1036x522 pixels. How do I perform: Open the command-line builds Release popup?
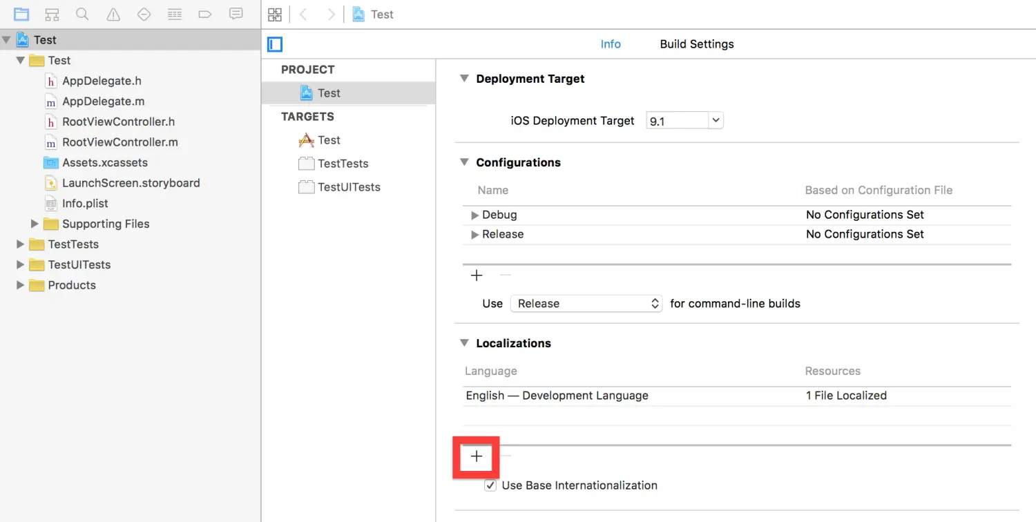click(586, 304)
